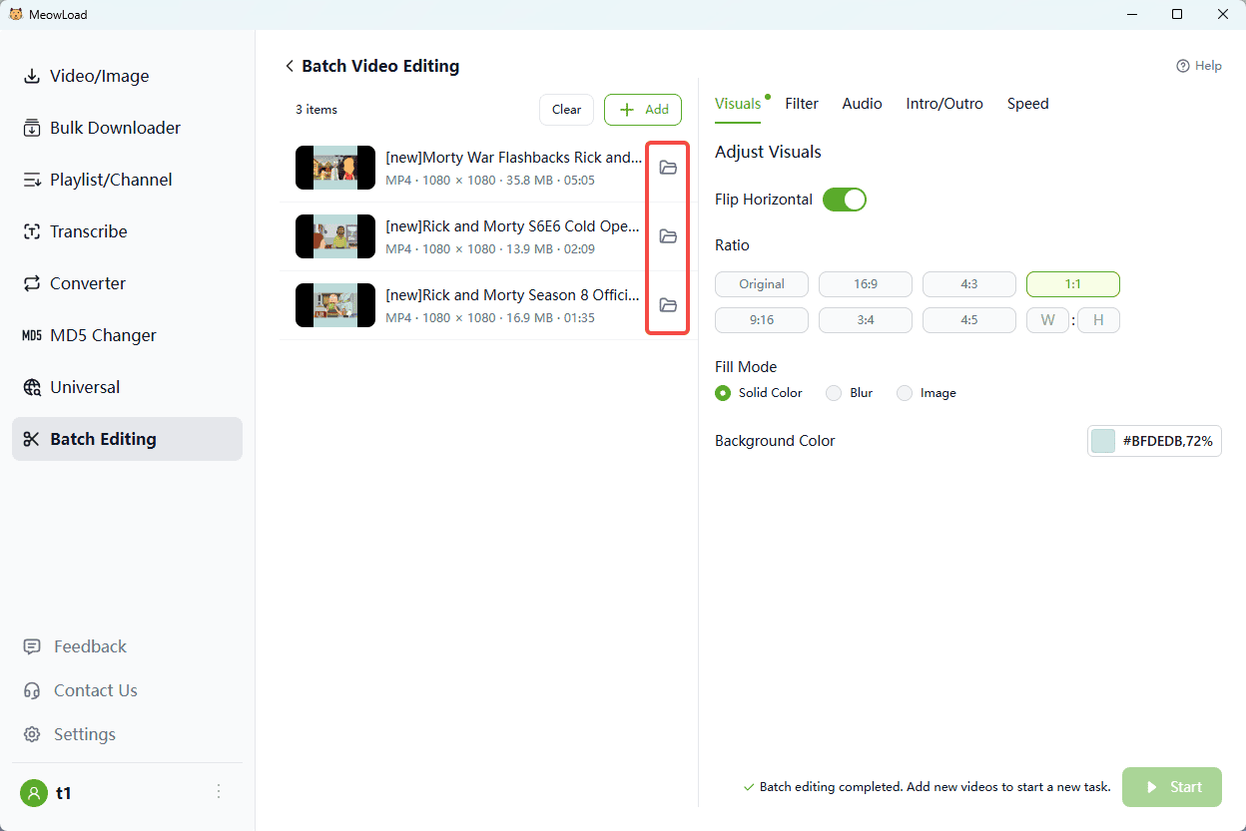Open folder for Rick and Morty S6E6 video
1246x831 pixels.
[x=668, y=236]
